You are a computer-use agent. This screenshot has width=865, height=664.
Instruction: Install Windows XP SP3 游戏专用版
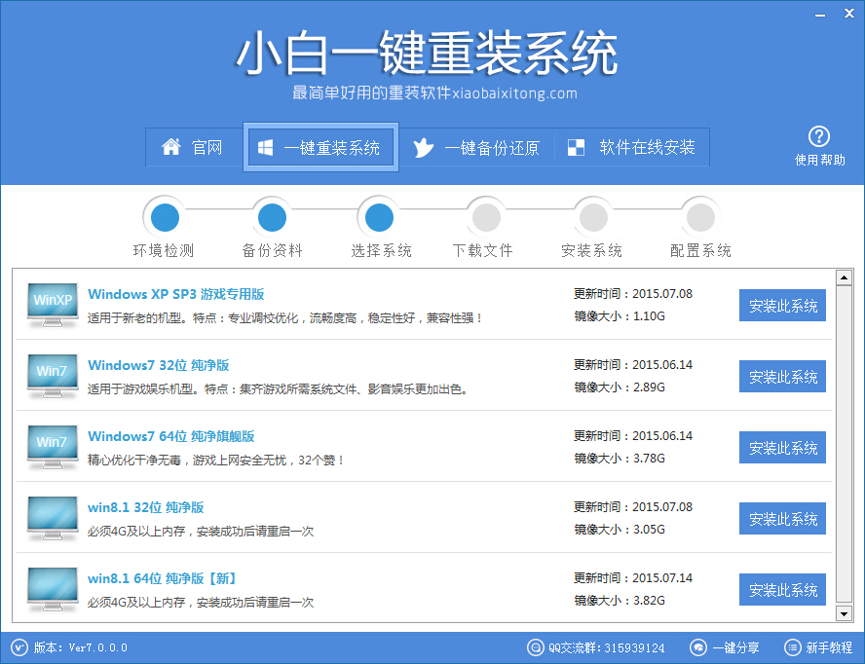point(782,305)
